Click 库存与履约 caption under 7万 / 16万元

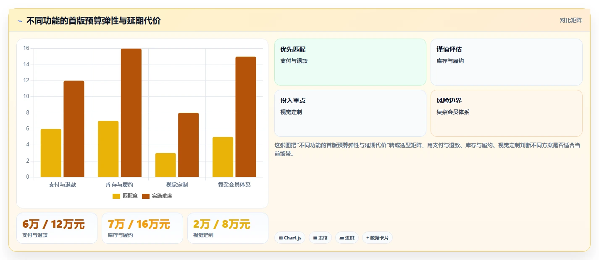pos(120,235)
